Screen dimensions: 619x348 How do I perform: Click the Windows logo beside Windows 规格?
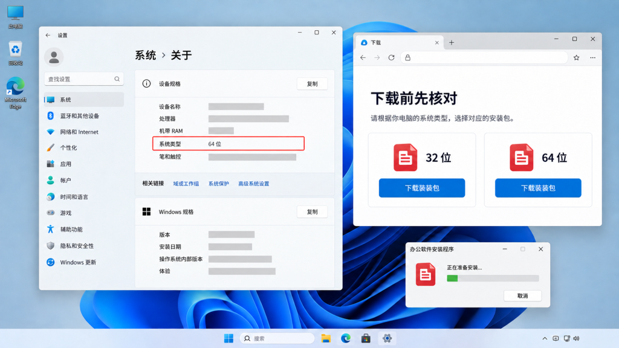coord(146,212)
